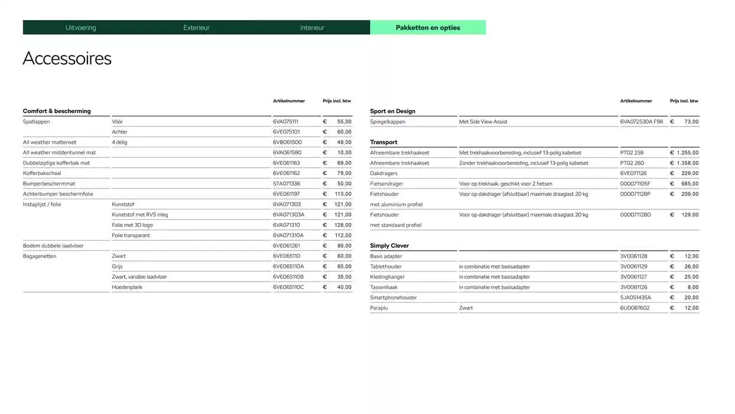Screen dimensions: 735x414
Task: Select the Transport section header
Action: coord(383,142)
